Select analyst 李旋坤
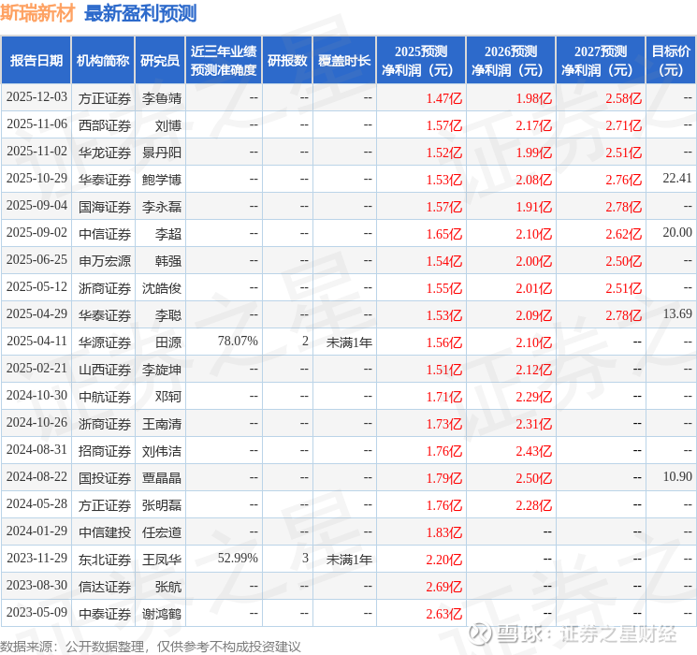Image resolution: width=697 pixels, height=655 pixels. point(162,370)
